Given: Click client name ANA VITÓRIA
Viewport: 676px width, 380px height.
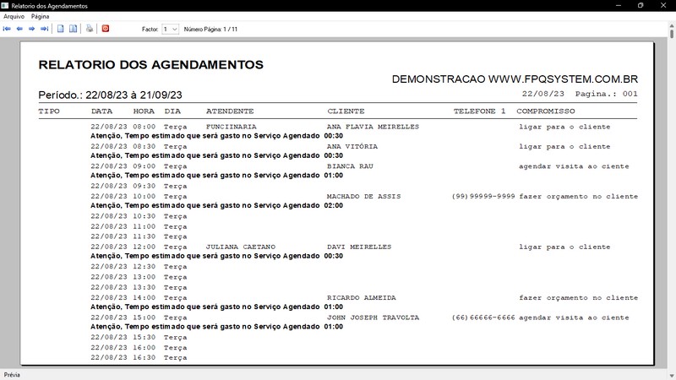Looking at the screenshot, I should click(x=352, y=146).
